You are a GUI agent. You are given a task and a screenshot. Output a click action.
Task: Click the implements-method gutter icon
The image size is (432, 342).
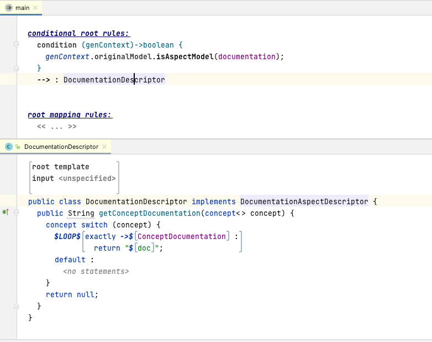[5, 213]
